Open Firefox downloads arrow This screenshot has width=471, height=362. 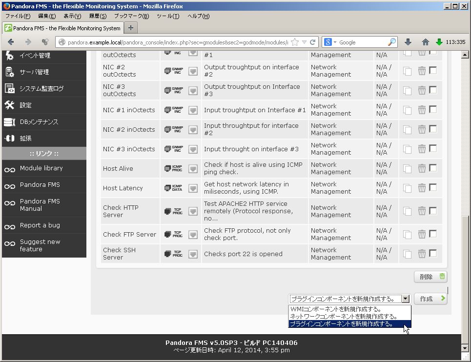[408, 42]
